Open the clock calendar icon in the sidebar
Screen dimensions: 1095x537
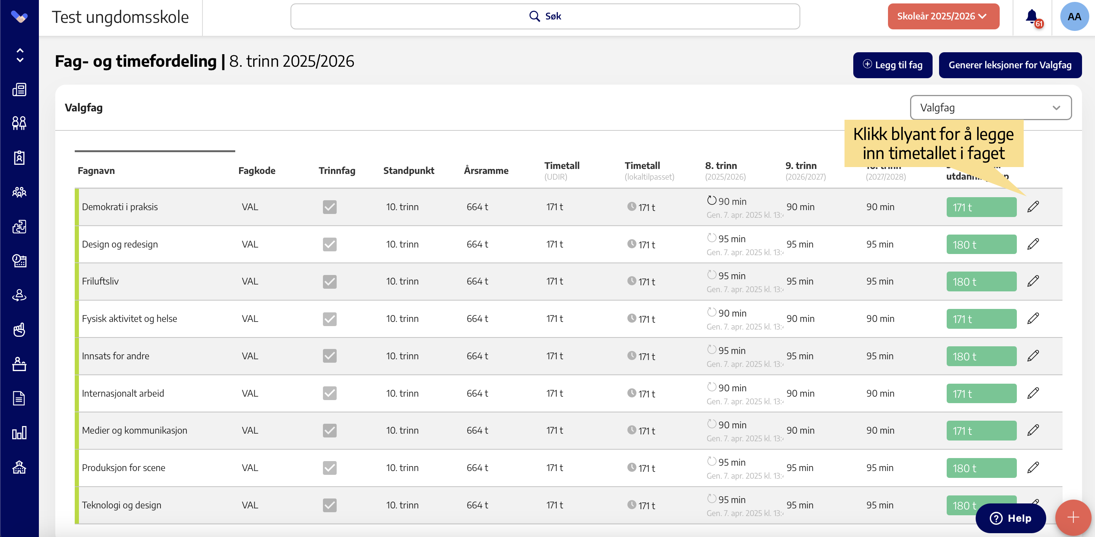(19, 260)
